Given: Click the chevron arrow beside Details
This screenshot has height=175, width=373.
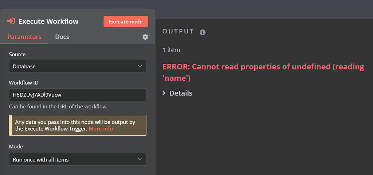Looking at the screenshot, I should [x=164, y=93].
